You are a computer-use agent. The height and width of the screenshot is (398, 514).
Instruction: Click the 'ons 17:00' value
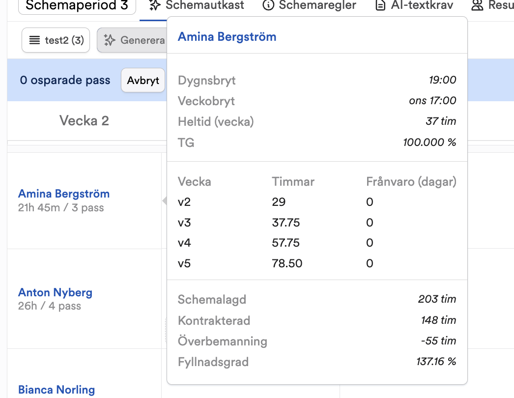pyautogui.click(x=433, y=101)
